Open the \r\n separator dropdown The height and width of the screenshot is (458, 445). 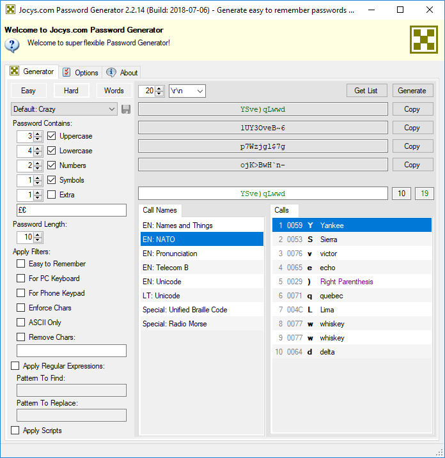point(187,91)
